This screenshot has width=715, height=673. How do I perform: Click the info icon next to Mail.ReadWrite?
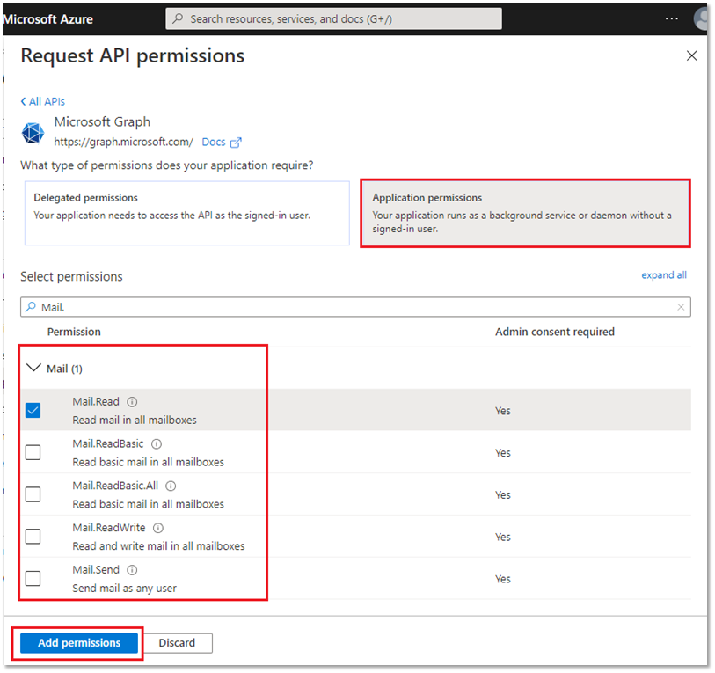158,528
